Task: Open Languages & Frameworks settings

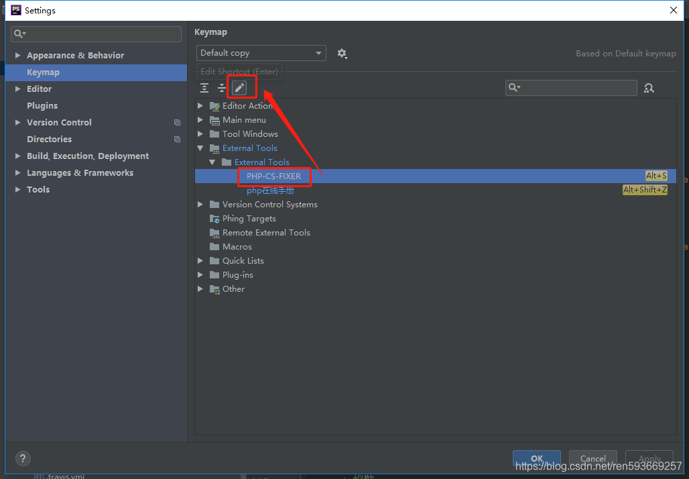Action: coord(80,172)
